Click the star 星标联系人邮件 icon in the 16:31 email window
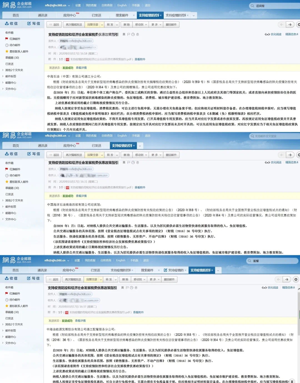Viewport: 300px width, 383px height. point(7,182)
